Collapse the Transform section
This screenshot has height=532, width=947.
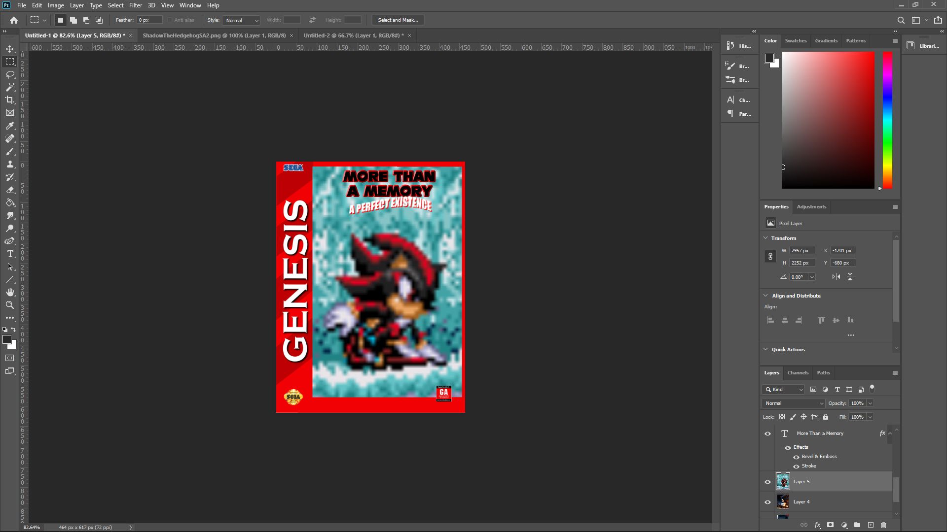tap(765, 238)
